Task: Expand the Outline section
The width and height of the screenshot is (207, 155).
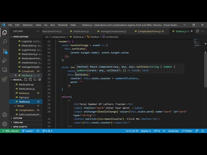Action: pyautogui.click(x=26, y=118)
